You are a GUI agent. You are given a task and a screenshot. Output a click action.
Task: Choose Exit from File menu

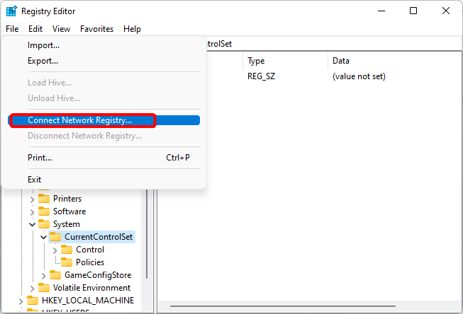pyautogui.click(x=104, y=180)
